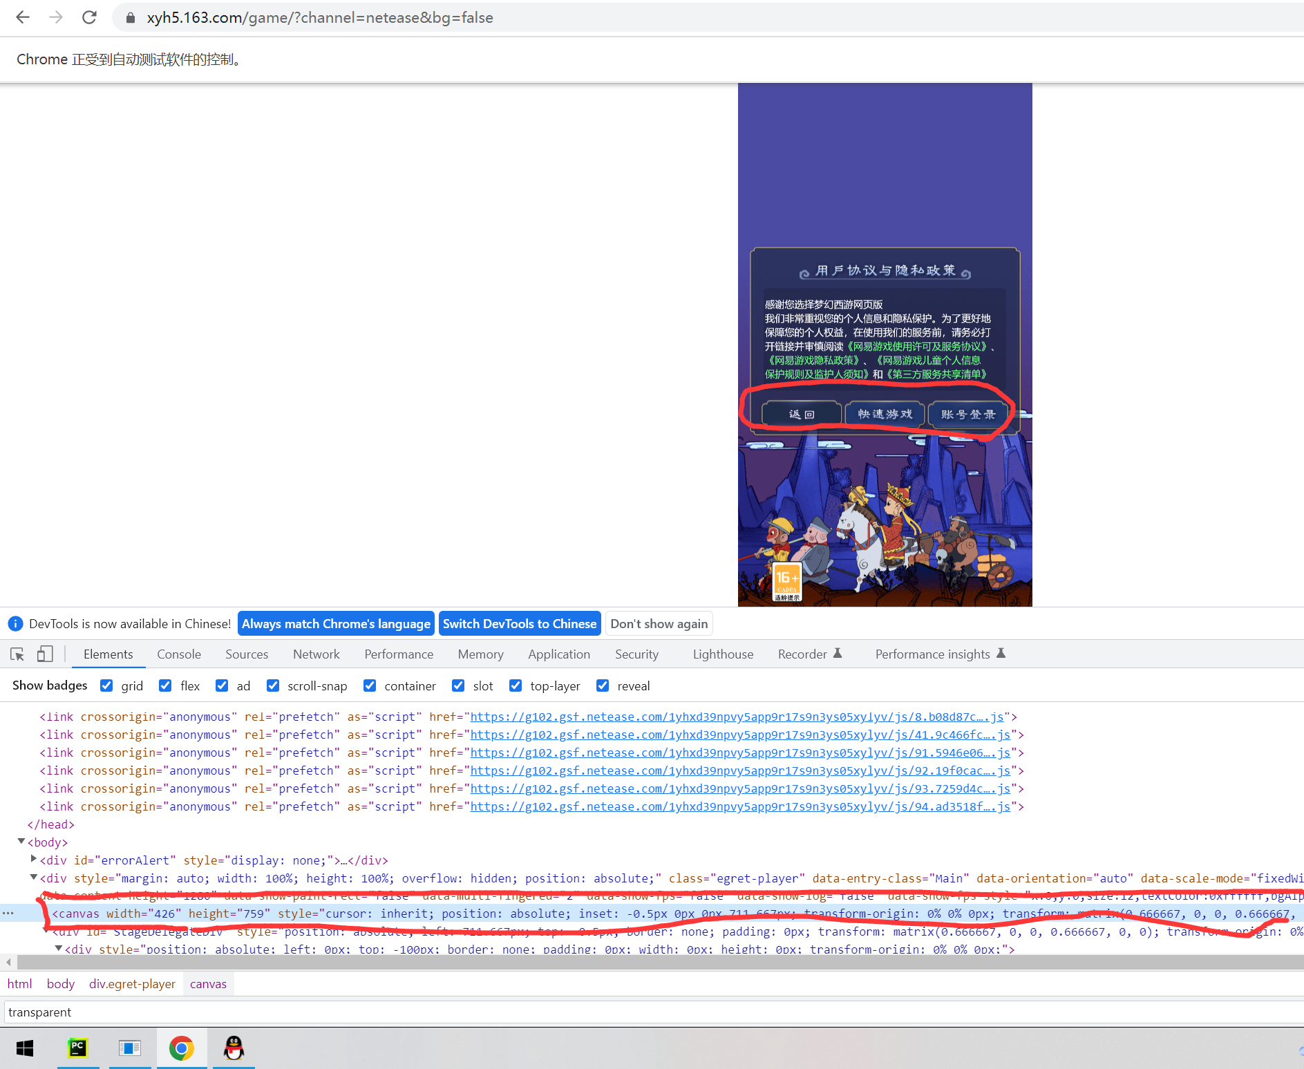
Task: Click the browser back arrow
Action: [x=23, y=17]
